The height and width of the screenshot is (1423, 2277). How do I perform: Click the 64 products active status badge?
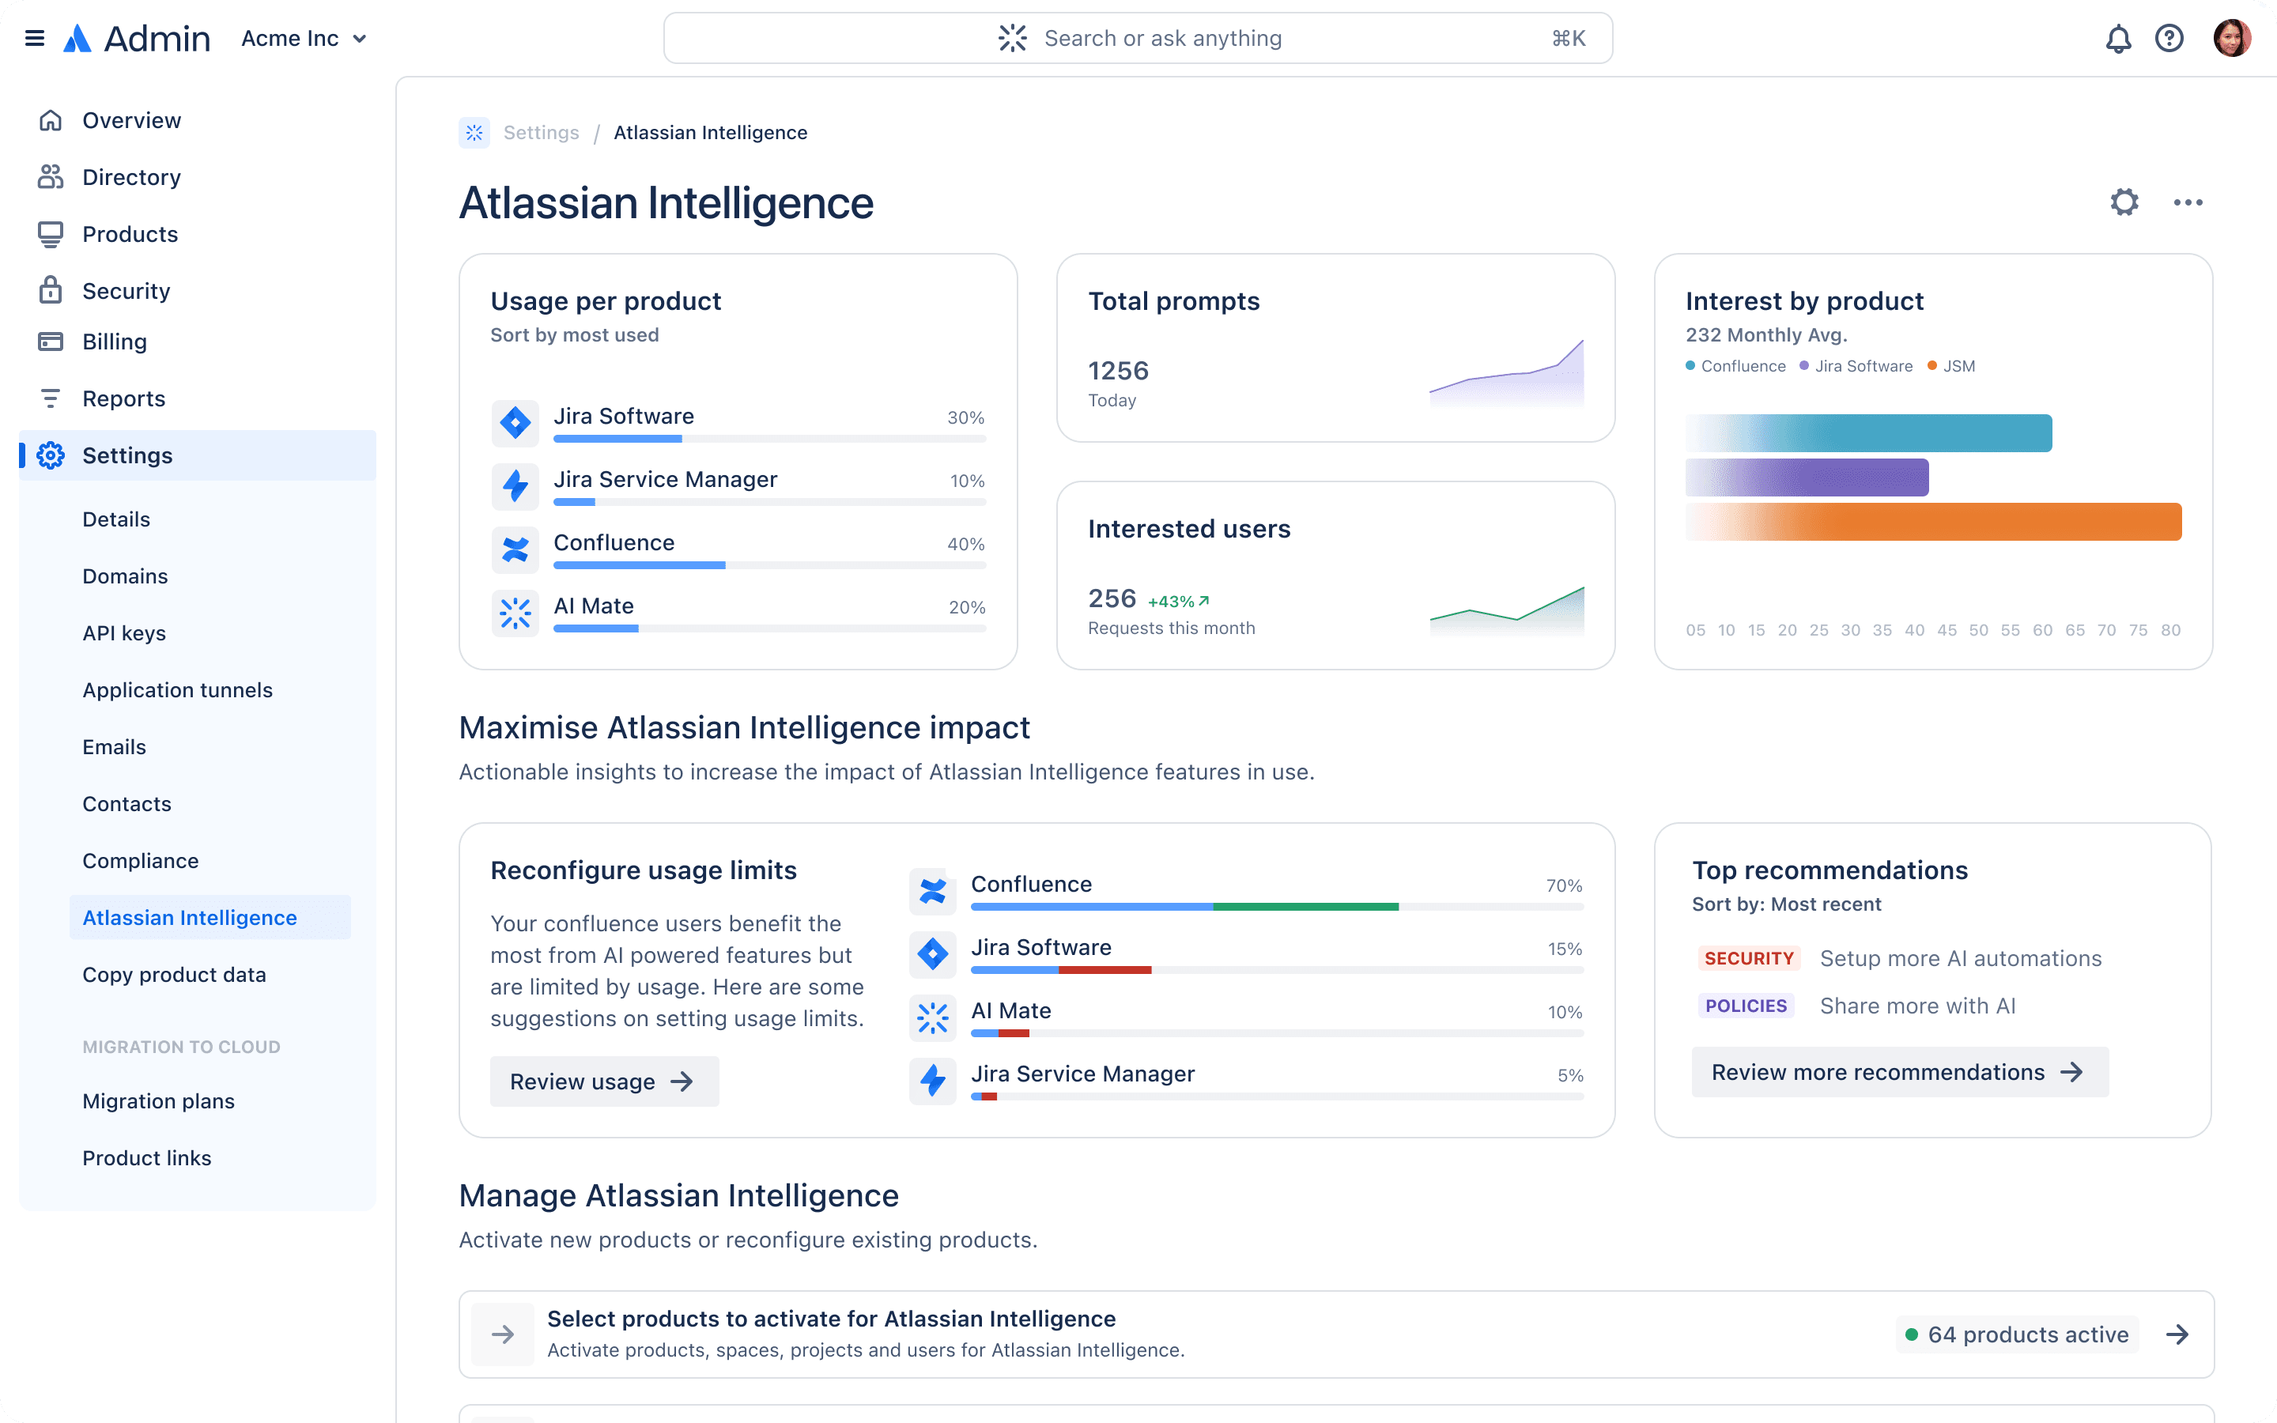tap(2016, 1334)
